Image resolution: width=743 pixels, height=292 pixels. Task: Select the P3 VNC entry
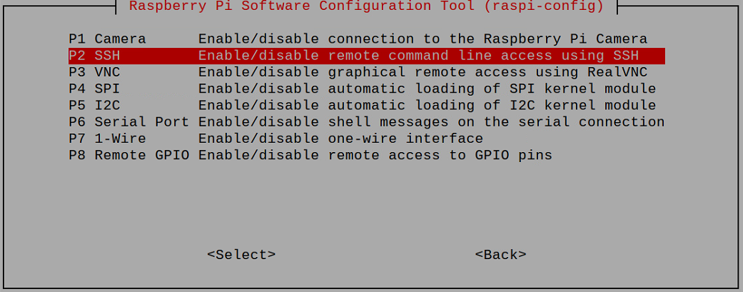click(367, 73)
